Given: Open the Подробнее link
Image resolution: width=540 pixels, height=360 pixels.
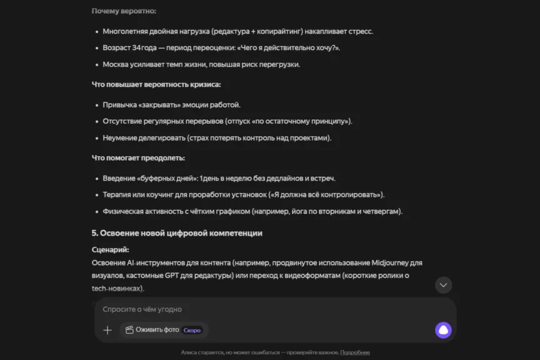Looking at the screenshot, I should coord(355,352).
